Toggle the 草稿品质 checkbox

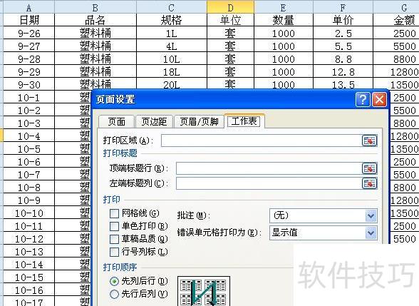click(x=114, y=239)
